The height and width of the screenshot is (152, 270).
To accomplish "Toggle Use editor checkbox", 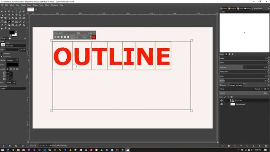I will [x=2, y=54].
